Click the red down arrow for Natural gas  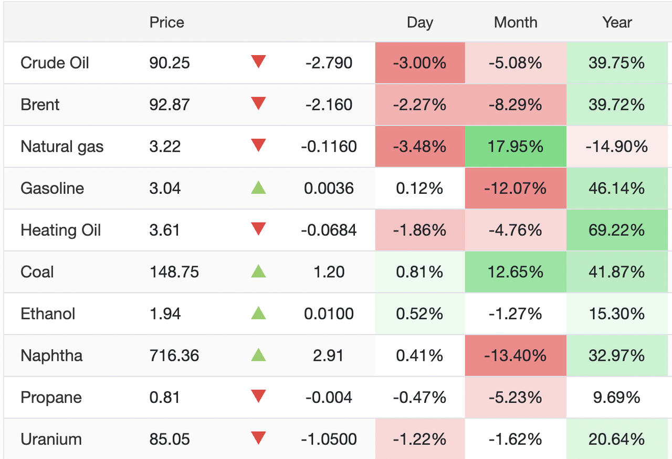point(258,145)
